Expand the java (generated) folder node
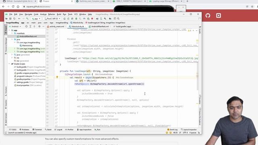 pos(12,55)
